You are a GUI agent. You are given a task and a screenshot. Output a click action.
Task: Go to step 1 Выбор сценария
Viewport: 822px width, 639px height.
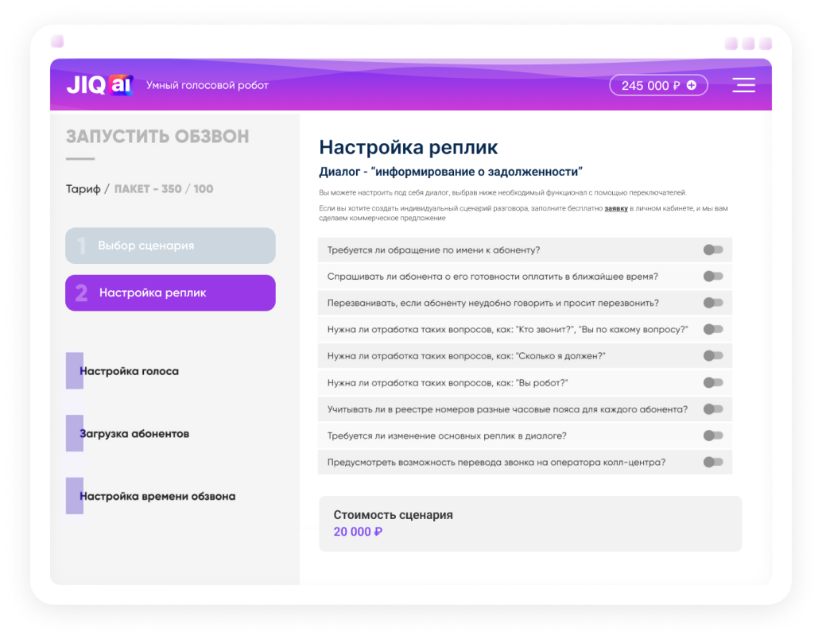pyautogui.click(x=170, y=246)
